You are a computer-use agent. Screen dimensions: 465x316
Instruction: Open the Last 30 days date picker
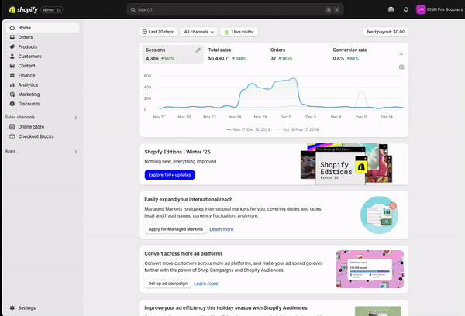click(159, 32)
